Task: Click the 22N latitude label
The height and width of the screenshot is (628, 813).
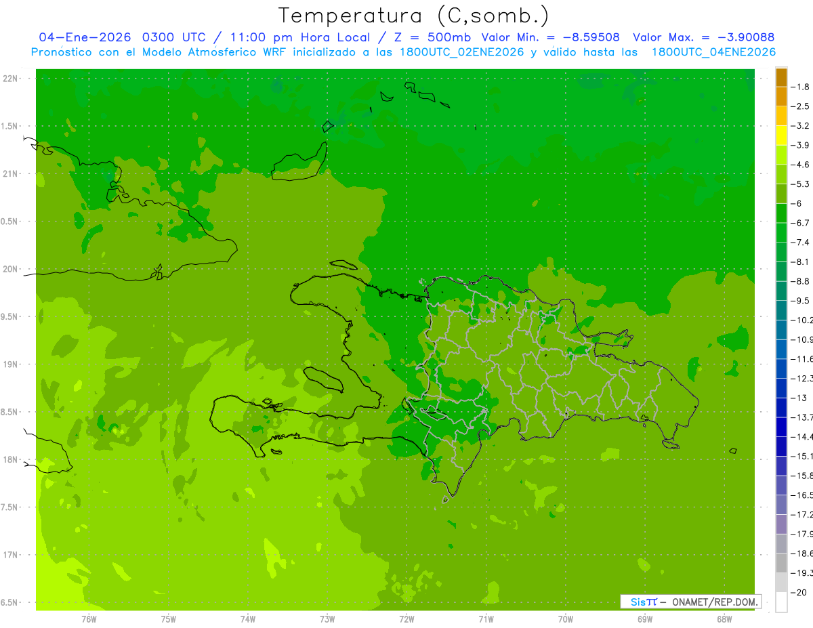Action: tap(12, 79)
